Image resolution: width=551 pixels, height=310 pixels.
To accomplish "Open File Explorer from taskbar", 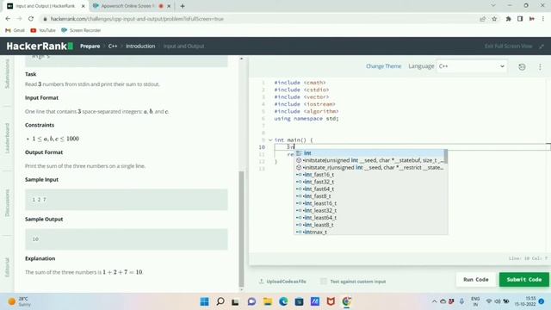I will [x=268, y=301].
